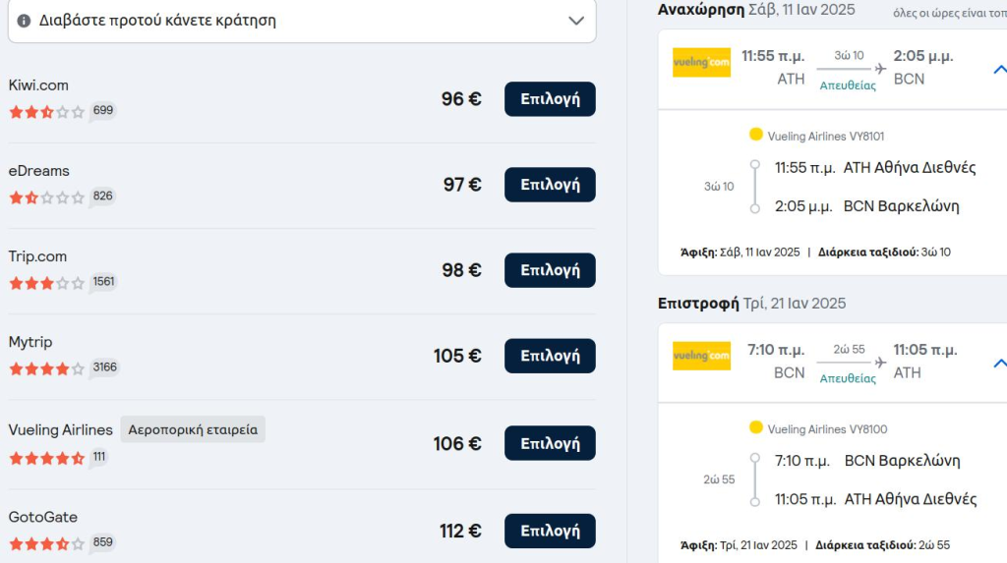Select the eDreams offer for 97 €
Image resolution: width=1007 pixels, height=563 pixels.
550,185
